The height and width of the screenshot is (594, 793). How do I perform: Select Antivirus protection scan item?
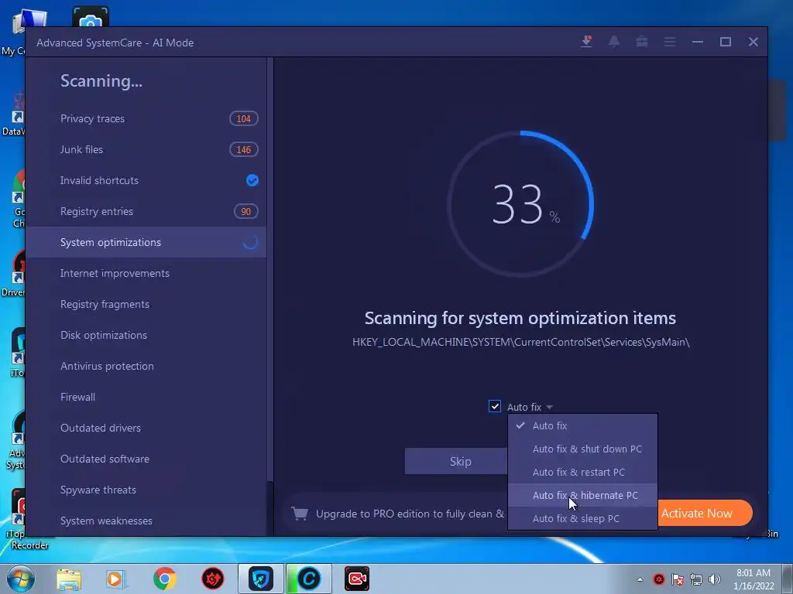pos(146,366)
